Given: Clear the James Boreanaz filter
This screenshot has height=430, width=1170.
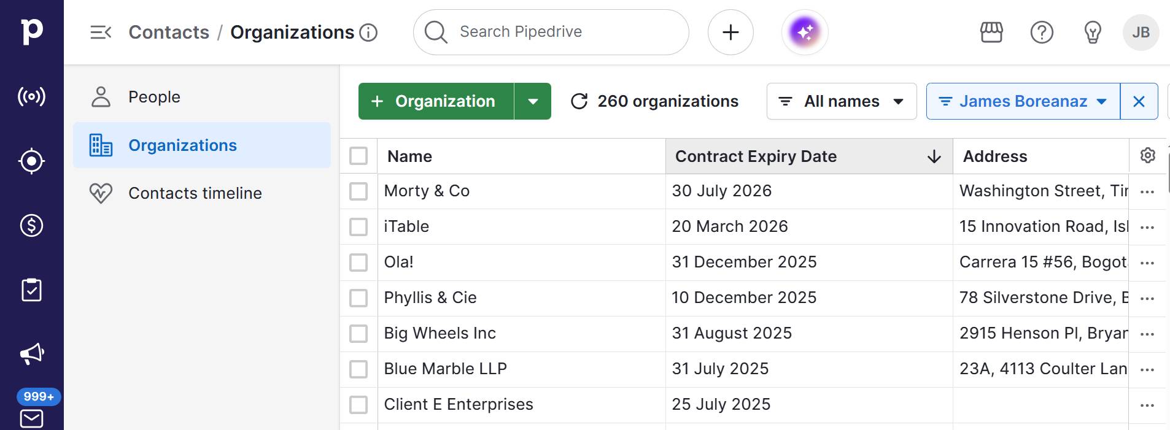Looking at the screenshot, I should [1139, 101].
